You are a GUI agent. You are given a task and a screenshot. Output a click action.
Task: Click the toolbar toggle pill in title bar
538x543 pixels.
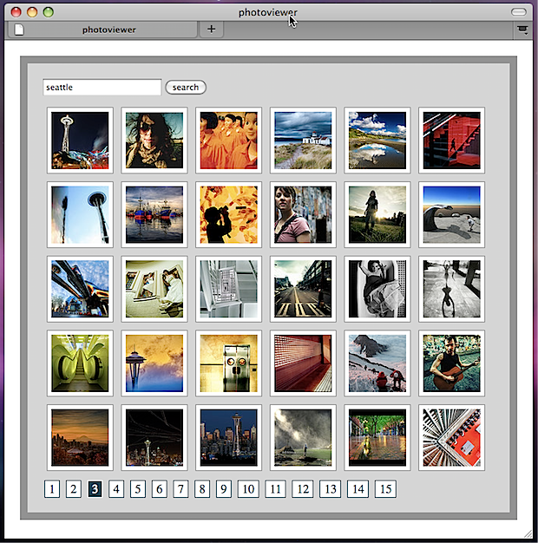tap(519, 12)
